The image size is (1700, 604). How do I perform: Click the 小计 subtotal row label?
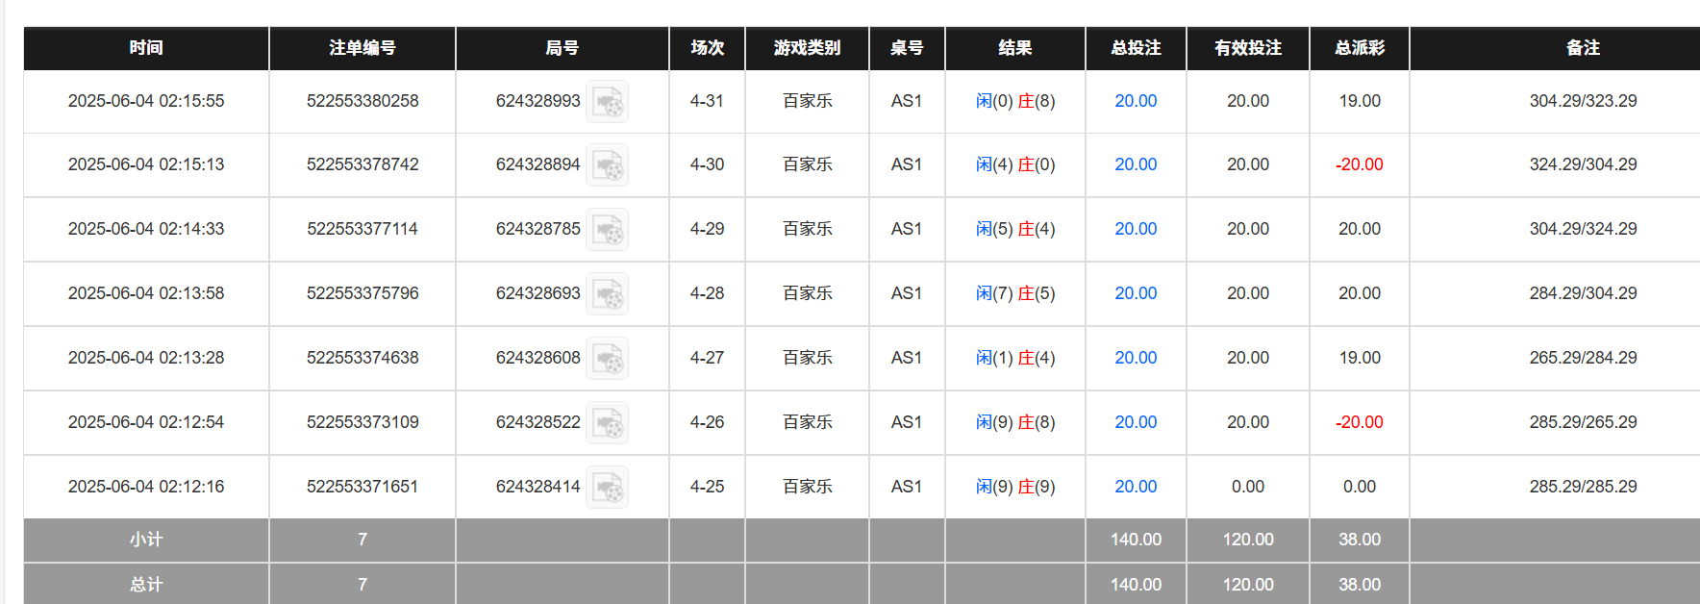[146, 540]
